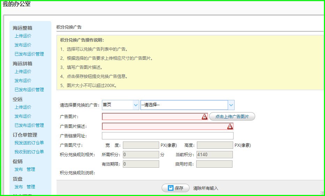Click the 当前积分 field showing 4140
Viewport: 325px width, 196px height.
[214, 154]
